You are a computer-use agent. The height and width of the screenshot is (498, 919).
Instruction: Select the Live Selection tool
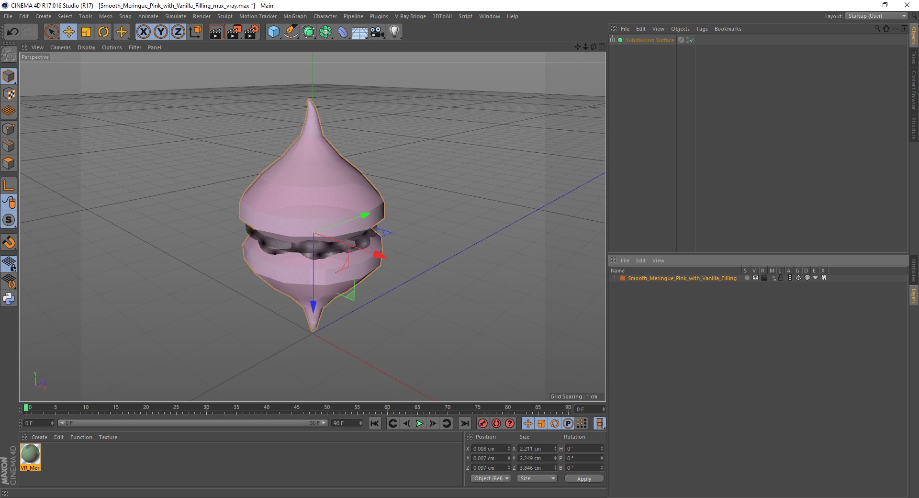[x=51, y=32]
